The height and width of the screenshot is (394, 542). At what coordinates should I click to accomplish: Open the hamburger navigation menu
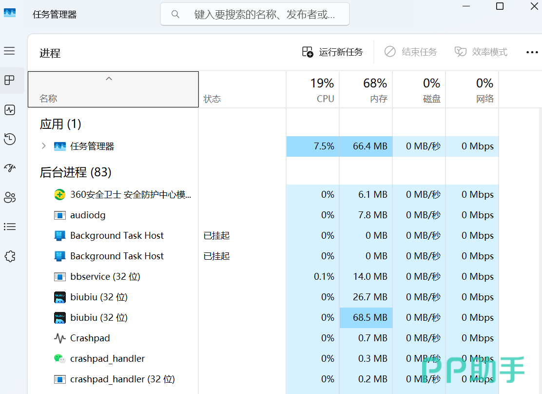(x=10, y=51)
